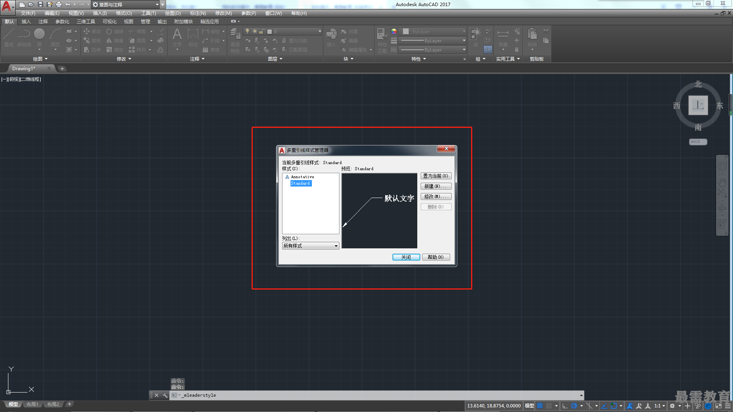The height and width of the screenshot is (412, 733).
Task: Toggle object snap square icon in status bar
Action: pyautogui.click(x=614, y=406)
